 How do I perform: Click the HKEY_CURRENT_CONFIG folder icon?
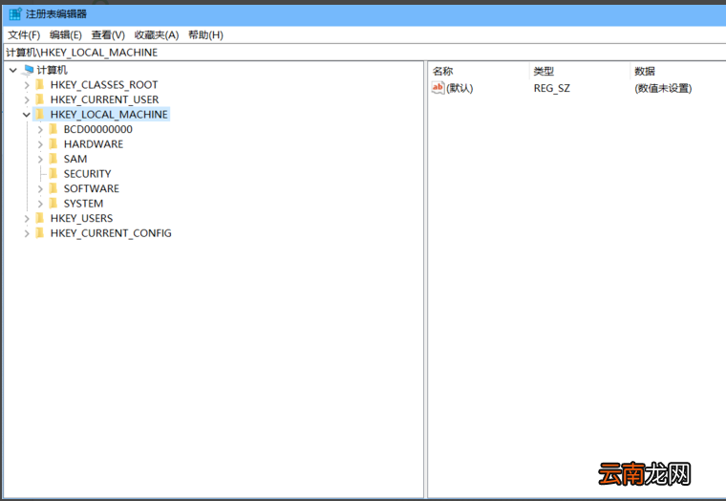point(40,233)
